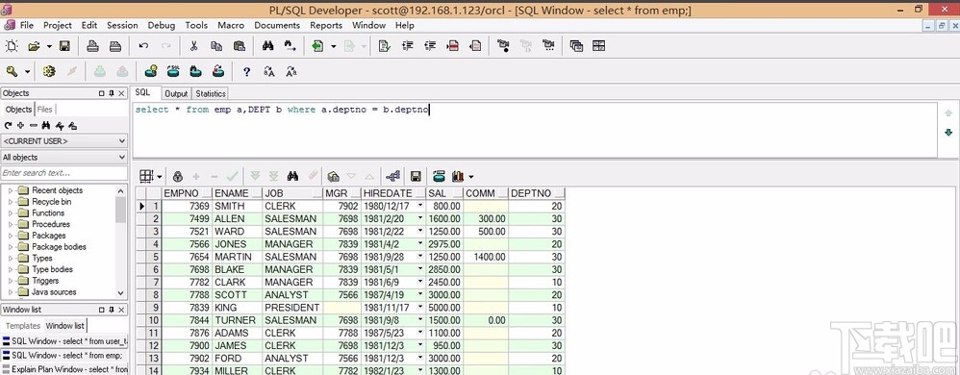Toggle the pin on the Window list panel
Image resolution: width=960 pixels, height=375 pixels.
tap(112, 310)
